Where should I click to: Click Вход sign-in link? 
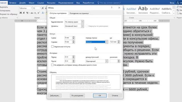coord(172,3)
